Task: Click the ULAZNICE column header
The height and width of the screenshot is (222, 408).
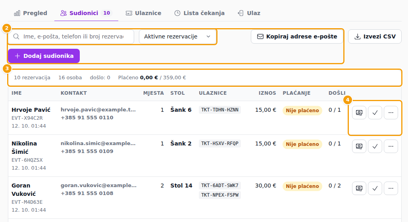Action: [x=213, y=93]
